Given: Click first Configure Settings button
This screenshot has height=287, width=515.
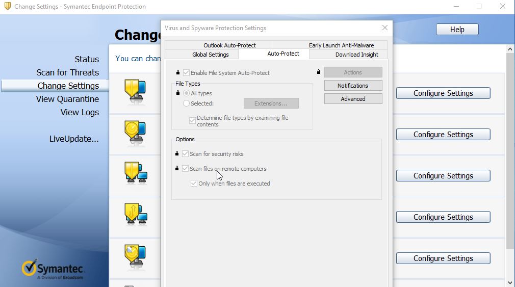Looking at the screenshot, I should point(443,93).
